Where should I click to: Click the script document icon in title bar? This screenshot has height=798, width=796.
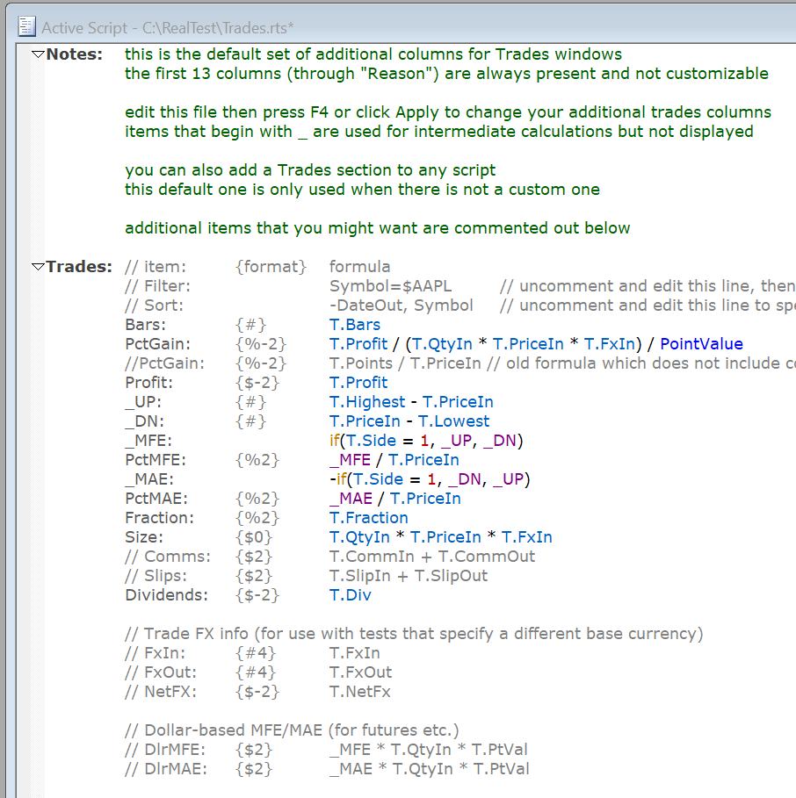pyautogui.click(x=26, y=27)
